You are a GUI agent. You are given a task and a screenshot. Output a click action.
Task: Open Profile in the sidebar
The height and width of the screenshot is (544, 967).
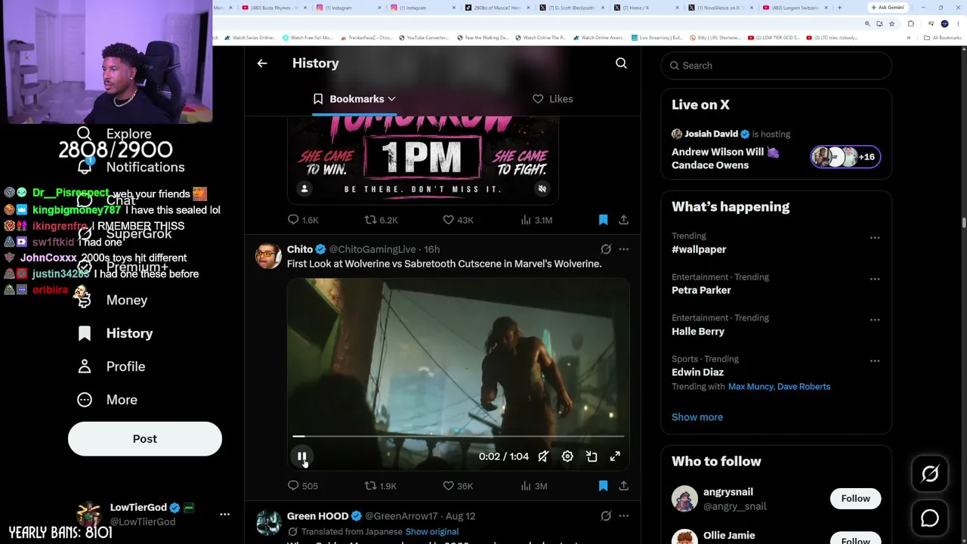tap(111, 366)
